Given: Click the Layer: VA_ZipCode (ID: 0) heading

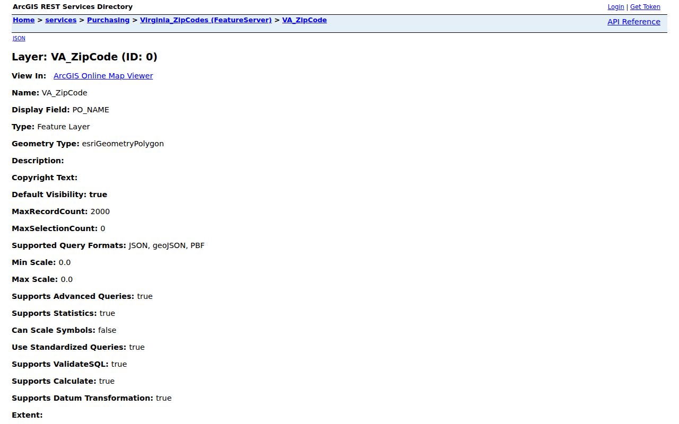Looking at the screenshot, I should point(85,57).
